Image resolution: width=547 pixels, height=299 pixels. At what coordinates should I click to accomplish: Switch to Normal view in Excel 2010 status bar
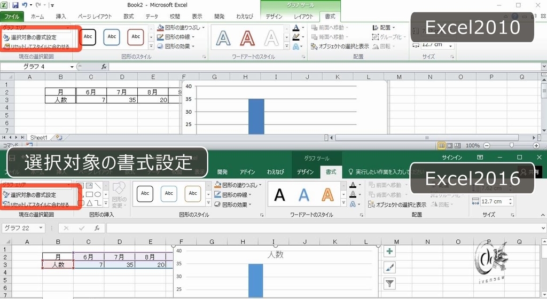[441, 146]
